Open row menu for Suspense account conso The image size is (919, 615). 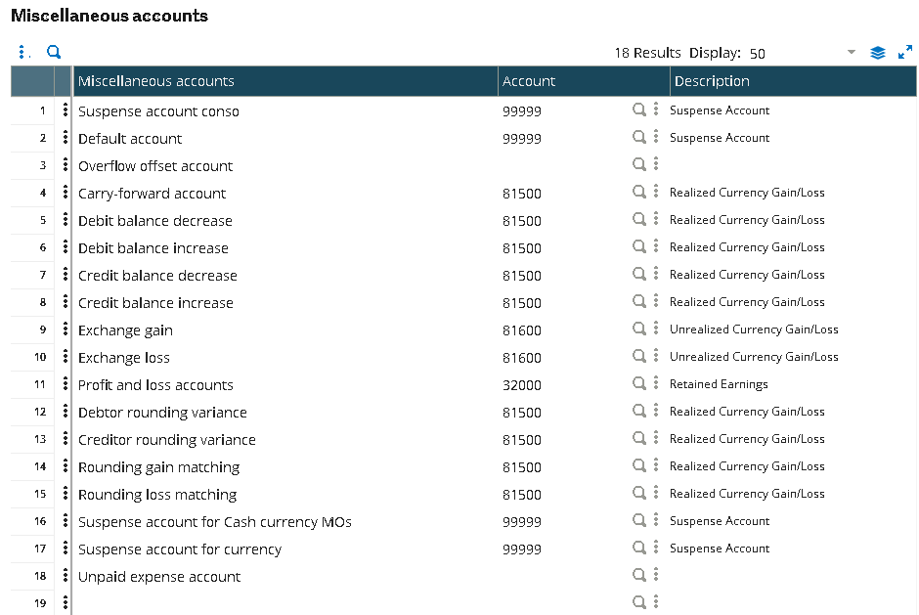pos(66,110)
